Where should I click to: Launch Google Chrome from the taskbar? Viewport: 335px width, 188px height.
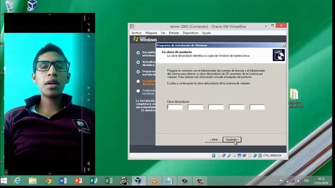48,181
